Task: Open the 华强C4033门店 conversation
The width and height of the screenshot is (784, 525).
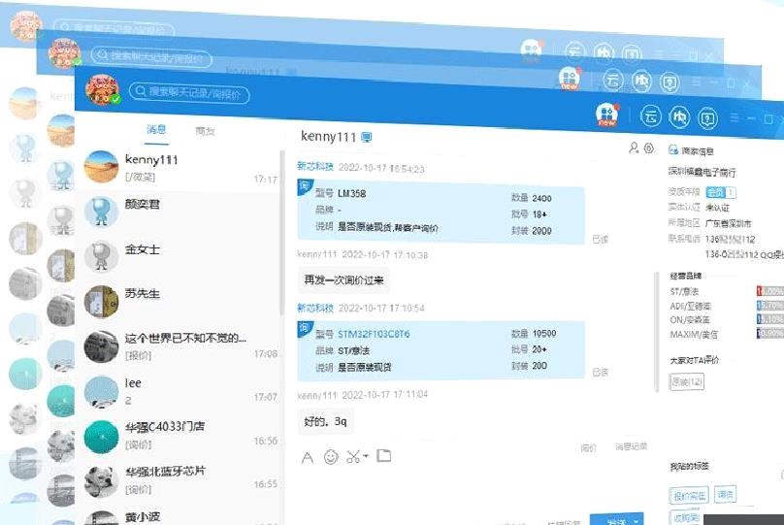Action: 180,435
